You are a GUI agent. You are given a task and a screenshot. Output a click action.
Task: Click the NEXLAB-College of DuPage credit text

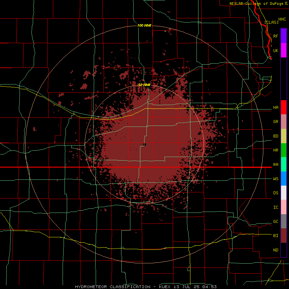[x=256, y=4]
